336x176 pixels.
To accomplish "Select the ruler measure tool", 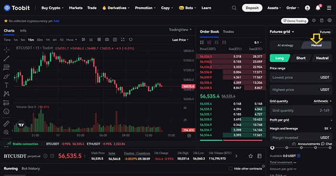I will point(6,124).
